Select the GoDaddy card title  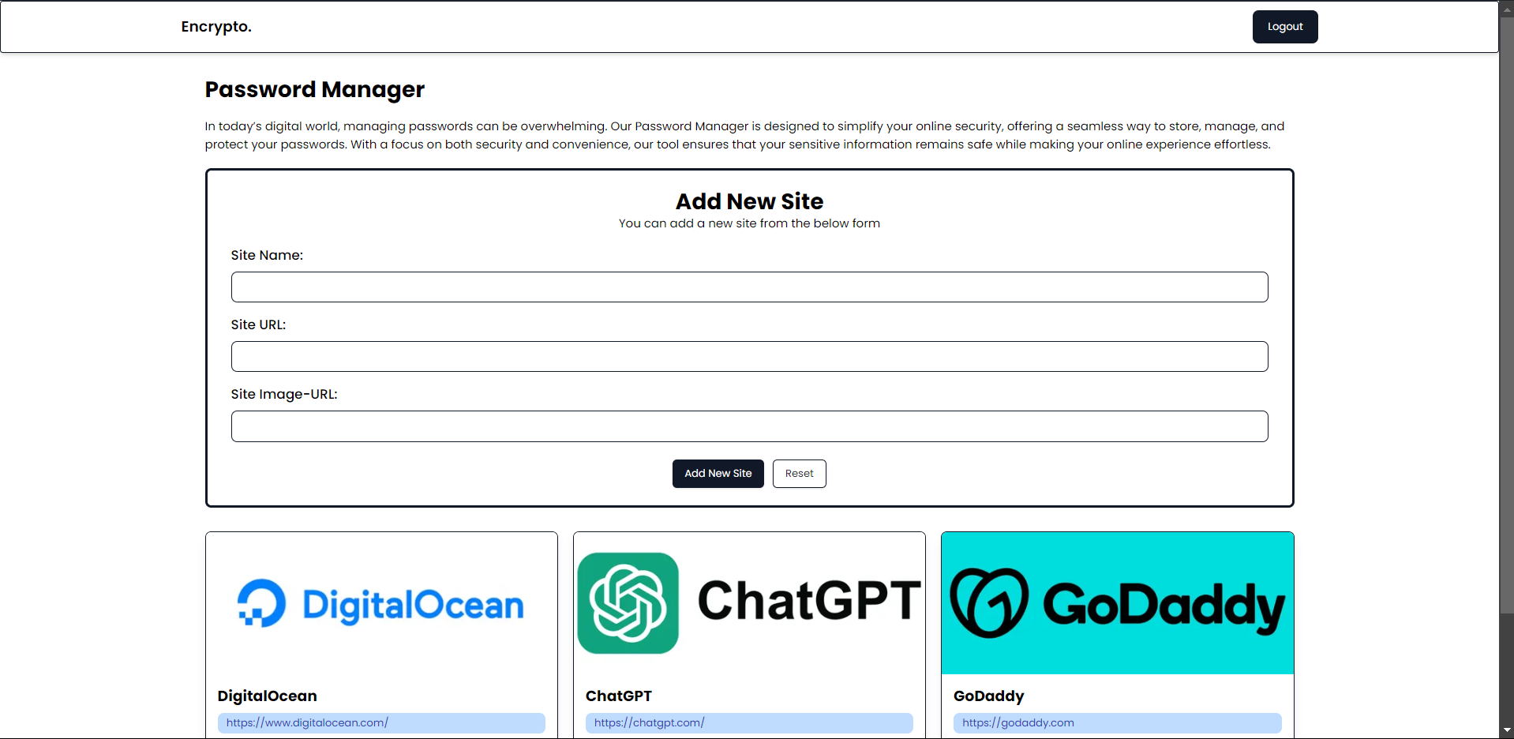tap(988, 696)
